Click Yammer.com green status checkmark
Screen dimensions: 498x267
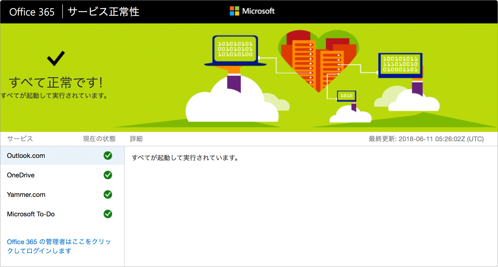(x=108, y=195)
